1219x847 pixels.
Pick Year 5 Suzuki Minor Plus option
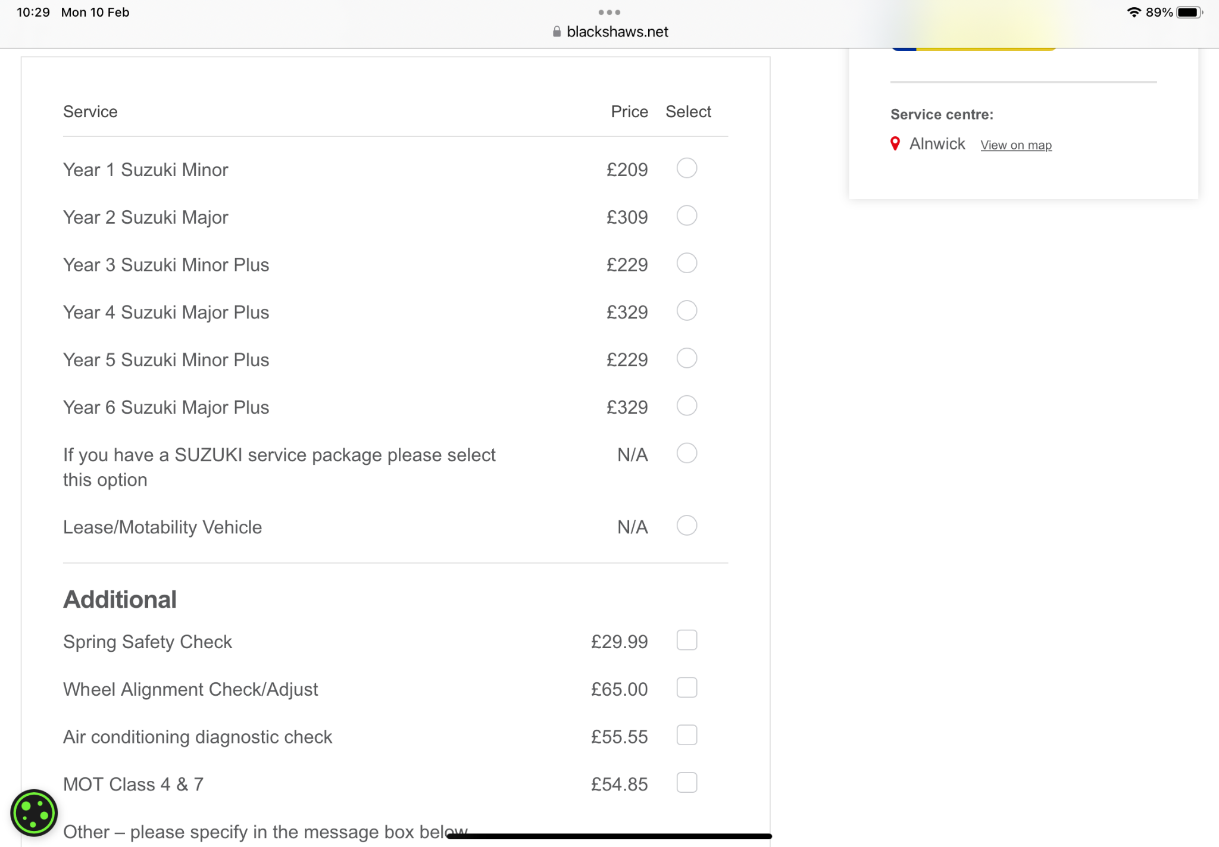(686, 358)
